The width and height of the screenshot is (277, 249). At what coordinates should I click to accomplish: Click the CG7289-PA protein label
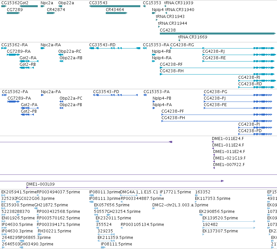point(19,98)
